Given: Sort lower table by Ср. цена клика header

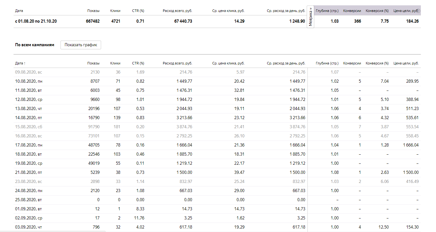Looking at the screenshot, I should [228, 63].
